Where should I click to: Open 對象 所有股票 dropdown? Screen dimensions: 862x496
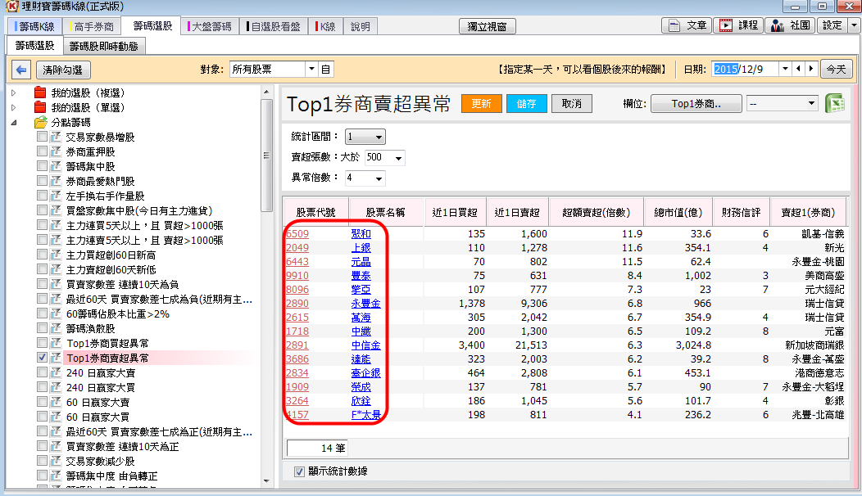311,70
